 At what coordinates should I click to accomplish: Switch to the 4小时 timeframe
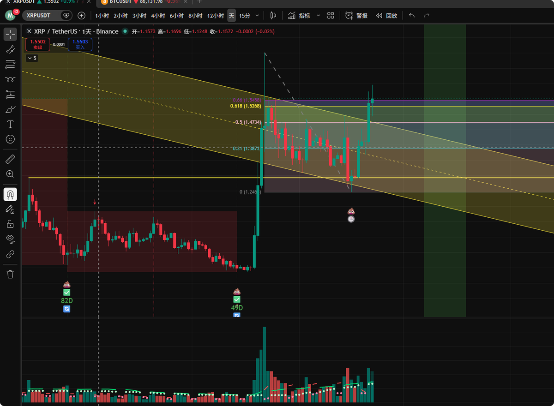pos(158,16)
